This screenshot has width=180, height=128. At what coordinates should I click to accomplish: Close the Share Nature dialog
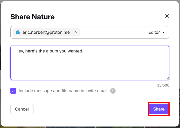(x=167, y=16)
